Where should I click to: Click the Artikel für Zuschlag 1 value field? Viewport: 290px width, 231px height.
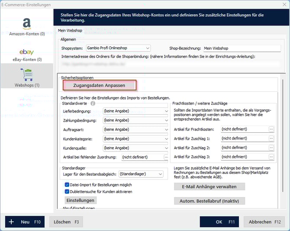[245, 138]
